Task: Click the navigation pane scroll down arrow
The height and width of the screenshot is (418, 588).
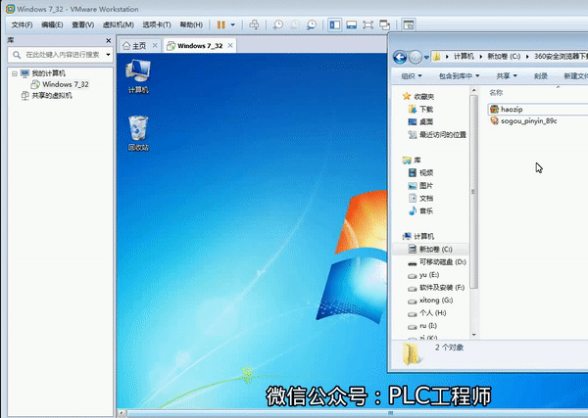Action: coord(474,335)
